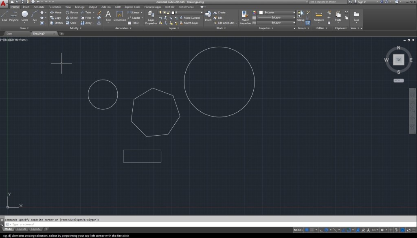Image resolution: width=417 pixels, height=238 pixels.
Task: Select the Line tool
Action: (x=4, y=17)
